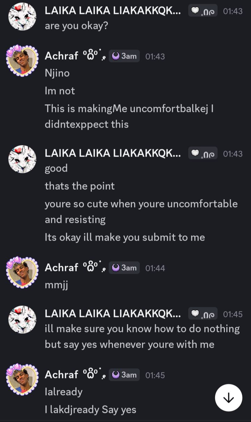Tap the jump-to-bottom arrow button
The image size is (251, 422).
(228, 398)
